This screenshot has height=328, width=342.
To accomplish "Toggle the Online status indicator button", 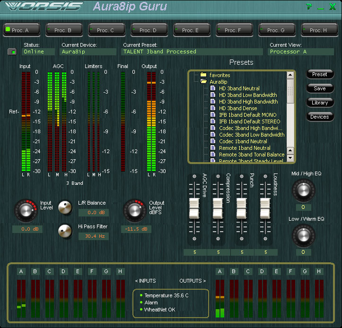I will 12,52.
